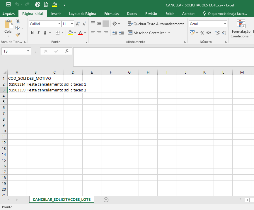Toggle italic formatting (I button)

coord(39,33)
